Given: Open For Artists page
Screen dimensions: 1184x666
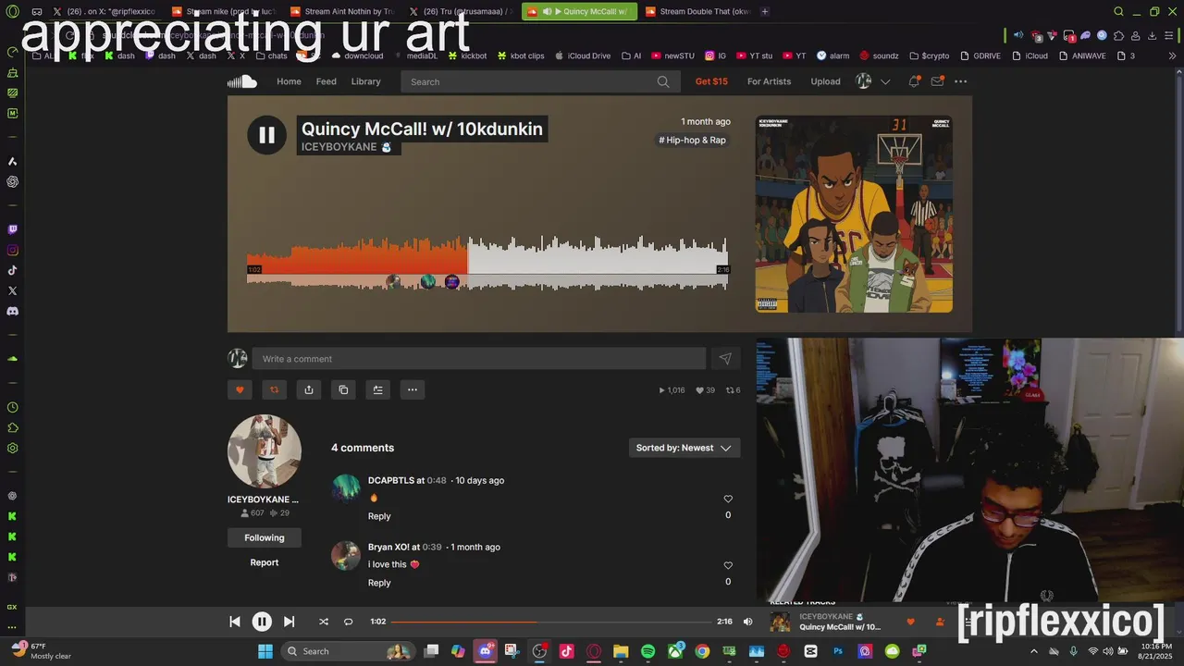Looking at the screenshot, I should (x=769, y=81).
